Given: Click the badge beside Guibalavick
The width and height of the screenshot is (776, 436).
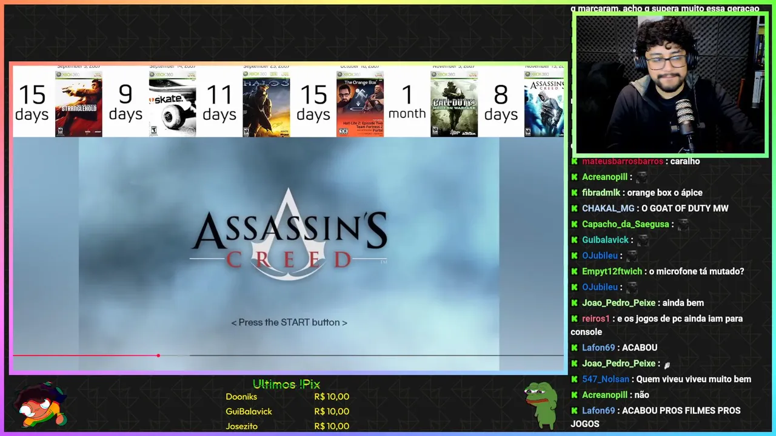Looking at the screenshot, I should (575, 240).
